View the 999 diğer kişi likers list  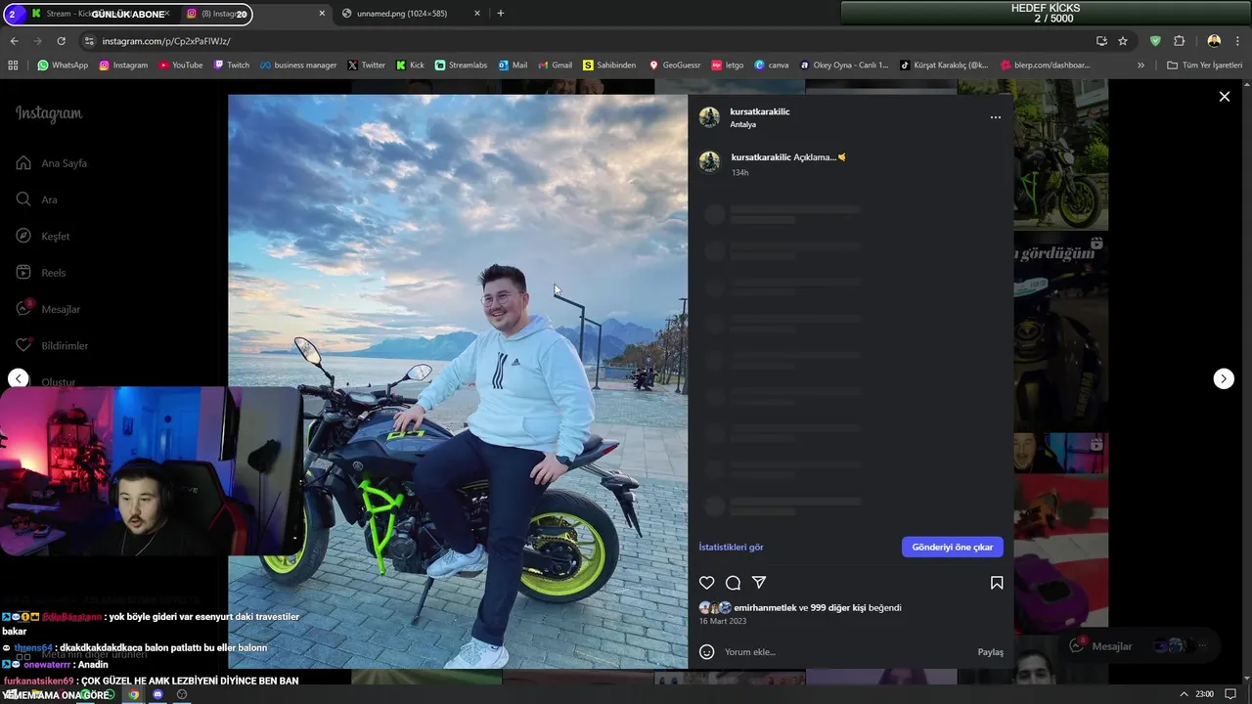coord(838,607)
